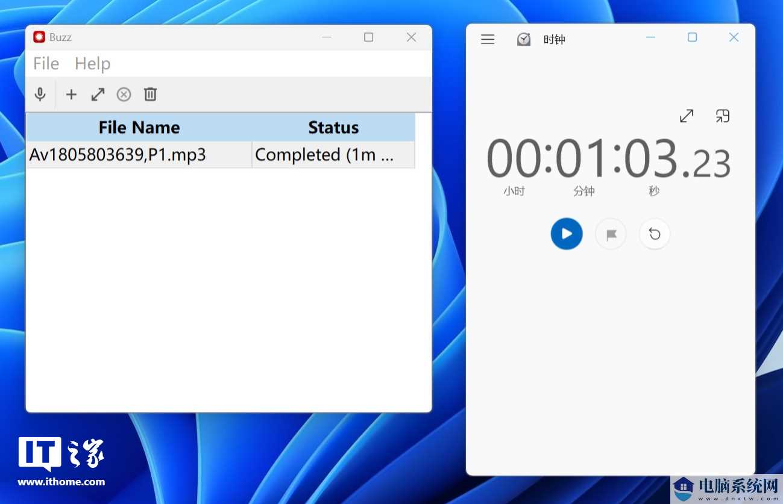Image resolution: width=783 pixels, height=504 pixels.
Task: Minimize the Clock window
Action: (x=650, y=37)
